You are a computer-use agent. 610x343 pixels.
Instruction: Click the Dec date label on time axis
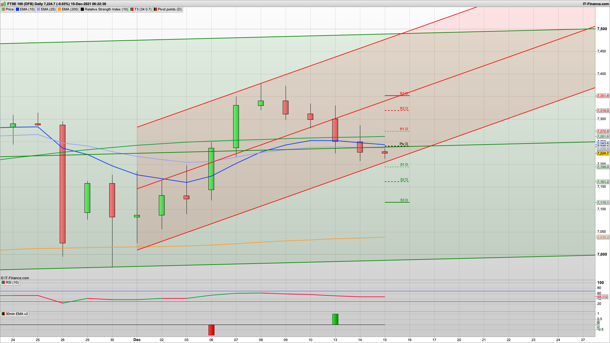point(137,340)
